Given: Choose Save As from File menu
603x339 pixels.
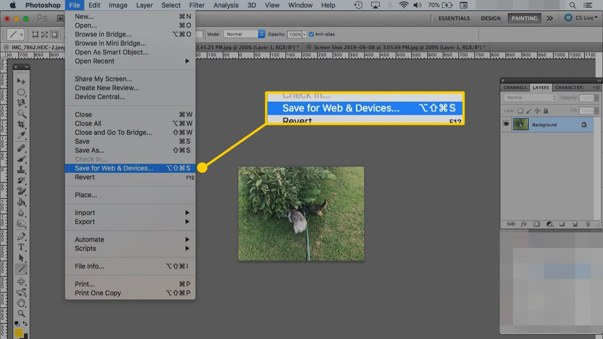Looking at the screenshot, I should (130, 150).
